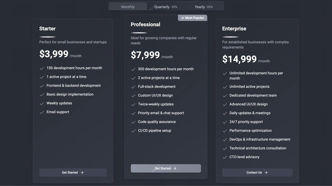This screenshot has height=186, width=332.
Task: Click arrow icon in Contact Us button
Action: coord(266,173)
